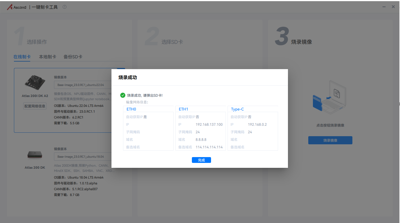
Task: Open the Base-Image_23.0.RC1_ubuntu18.04 version dropdown
Action: (x=83, y=157)
